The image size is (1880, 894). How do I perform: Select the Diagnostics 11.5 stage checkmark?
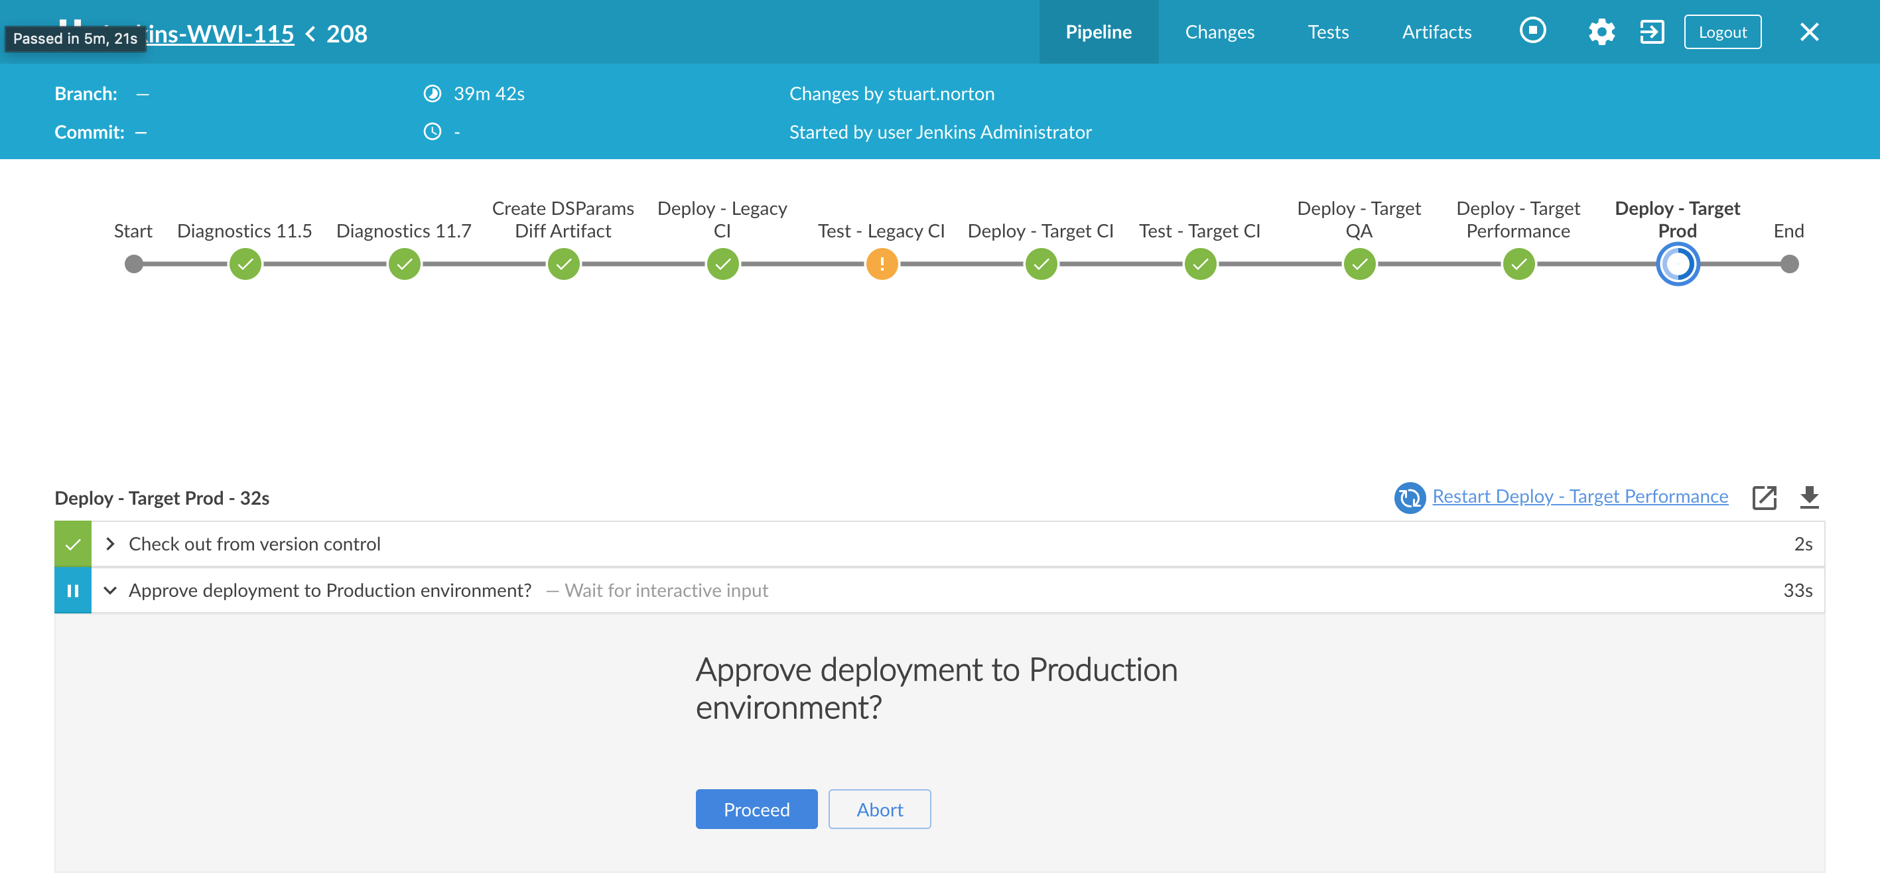coord(245,264)
